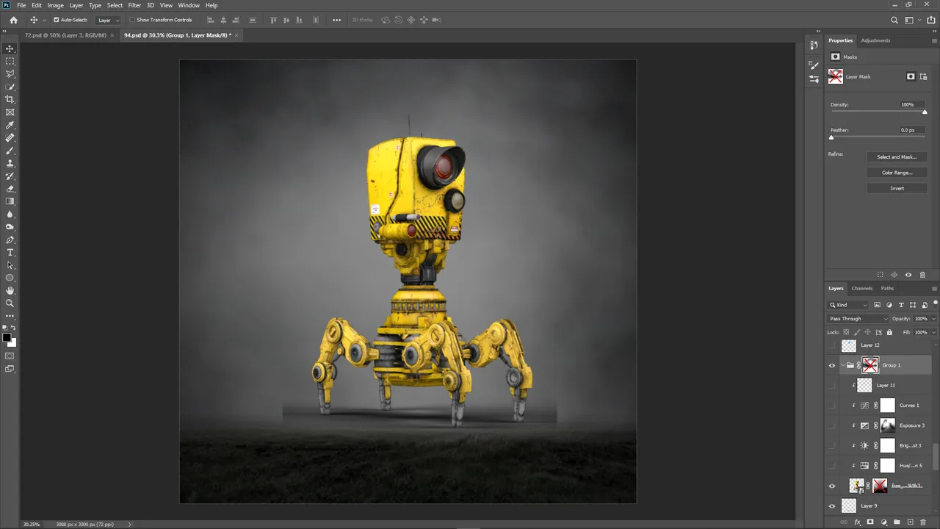Select the Eyedropper tool
The image size is (940, 529).
[10, 125]
